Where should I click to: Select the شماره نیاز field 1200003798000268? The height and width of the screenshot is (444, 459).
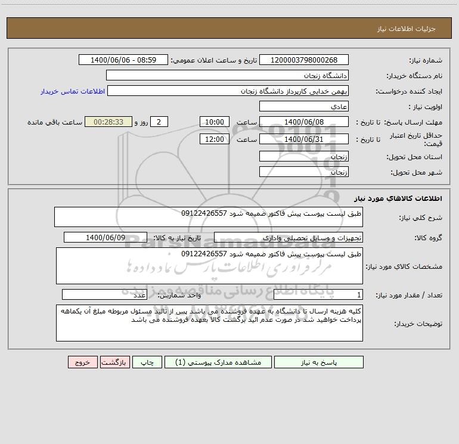[304, 60]
